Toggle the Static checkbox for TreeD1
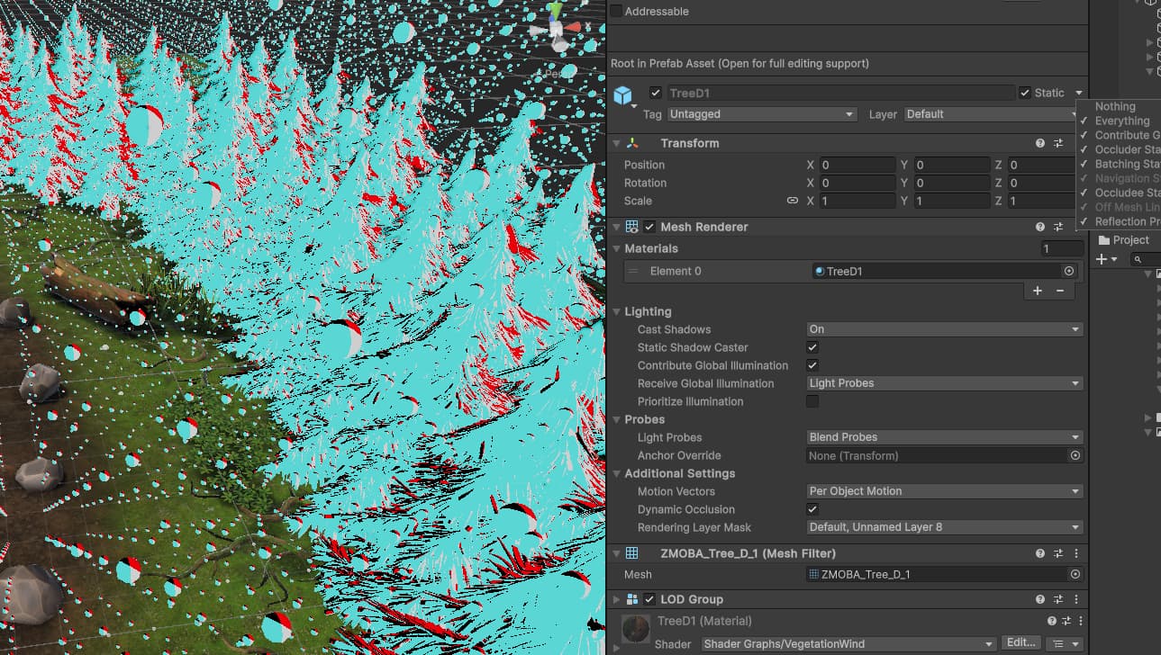Image resolution: width=1161 pixels, height=655 pixels. [1024, 92]
